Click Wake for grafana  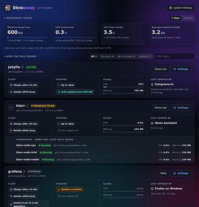(163, 173)
